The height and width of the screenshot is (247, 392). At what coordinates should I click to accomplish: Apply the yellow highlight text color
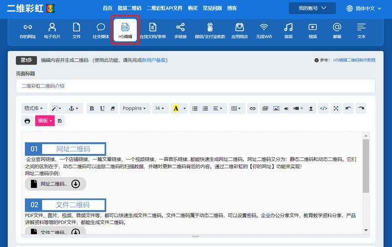tap(176, 108)
